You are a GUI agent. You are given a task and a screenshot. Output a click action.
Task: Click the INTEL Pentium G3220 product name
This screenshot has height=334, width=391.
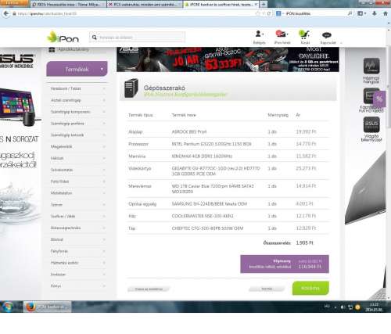(x=211, y=144)
